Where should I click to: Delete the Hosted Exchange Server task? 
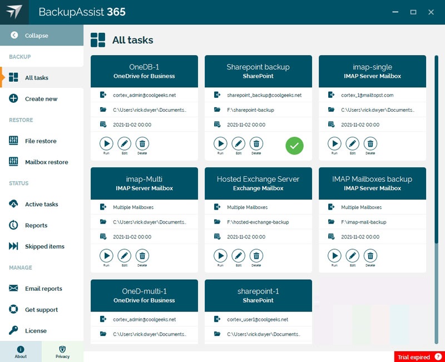256,256
